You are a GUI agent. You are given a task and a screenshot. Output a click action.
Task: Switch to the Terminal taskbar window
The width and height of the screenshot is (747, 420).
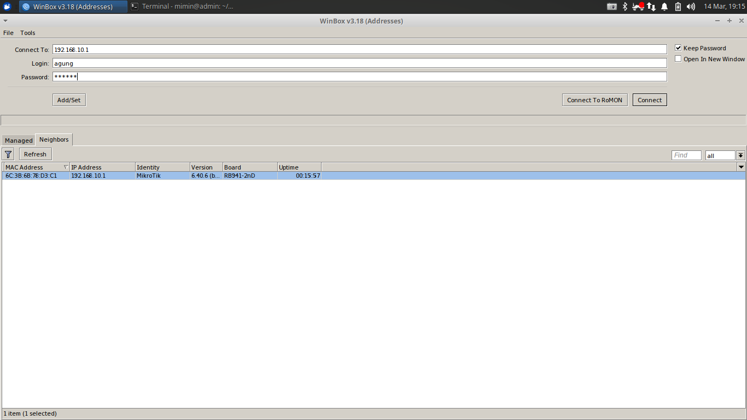[182, 7]
